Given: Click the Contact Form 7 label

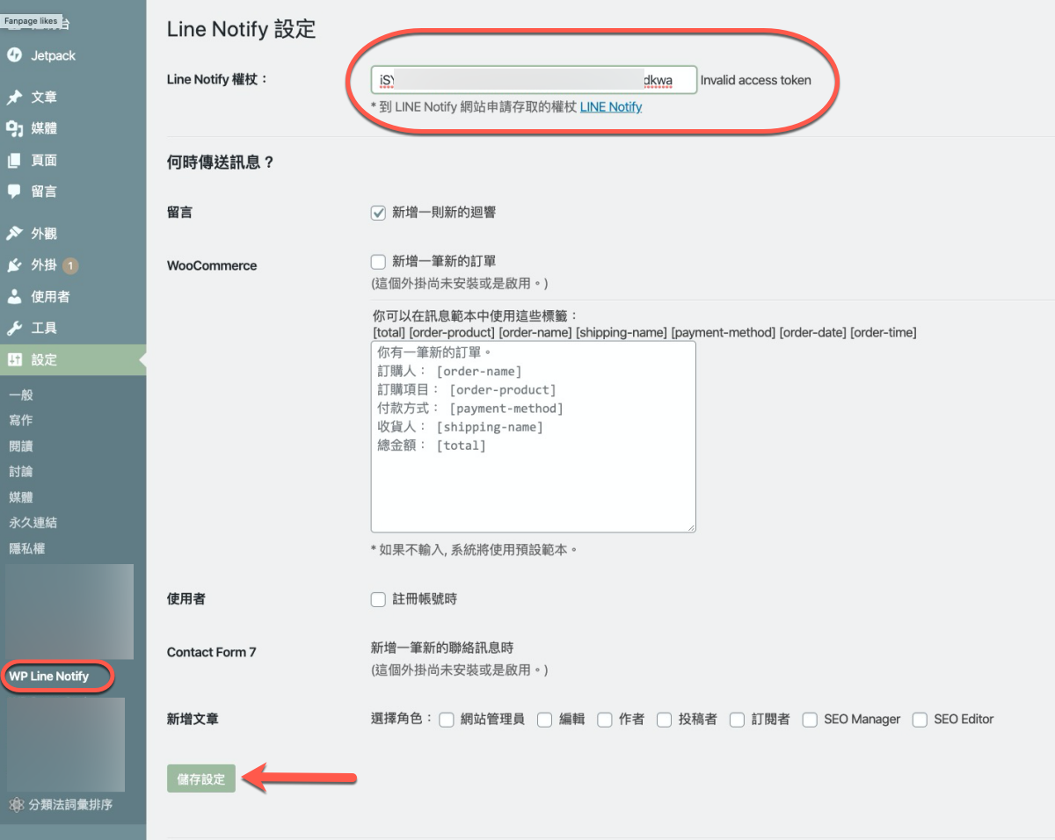Looking at the screenshot, I should coord(212,652).
